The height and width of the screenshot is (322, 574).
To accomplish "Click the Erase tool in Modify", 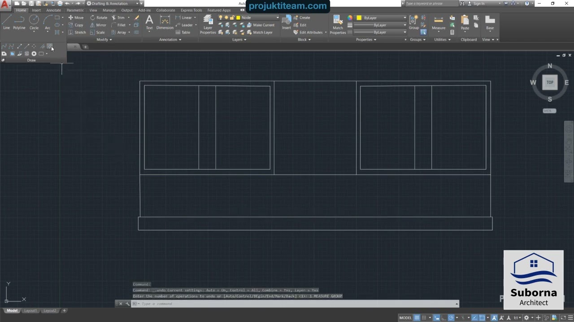I will [137, 18].
